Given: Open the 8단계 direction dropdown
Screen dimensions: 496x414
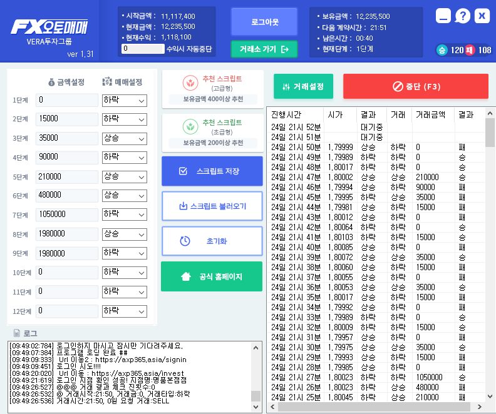Looking at the screenshot, I should (x=125, y=235).
